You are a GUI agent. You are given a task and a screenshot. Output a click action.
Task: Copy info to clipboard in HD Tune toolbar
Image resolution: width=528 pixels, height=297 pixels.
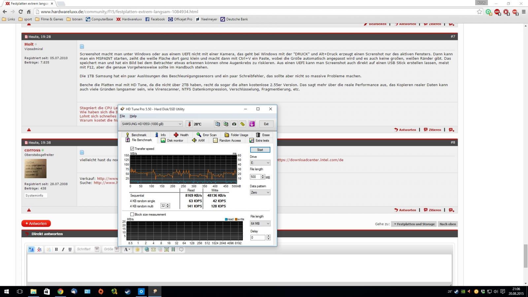coord(217,124)
